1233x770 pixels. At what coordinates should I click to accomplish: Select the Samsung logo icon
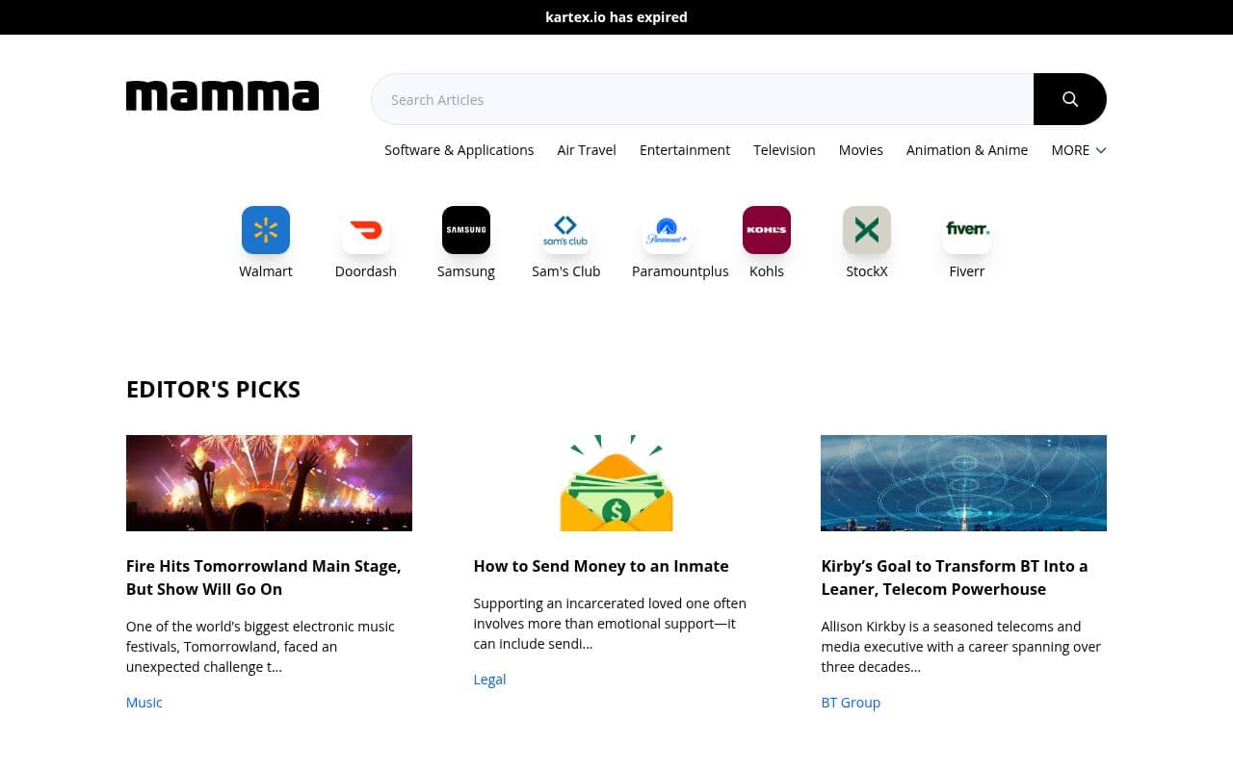point(465,230)
